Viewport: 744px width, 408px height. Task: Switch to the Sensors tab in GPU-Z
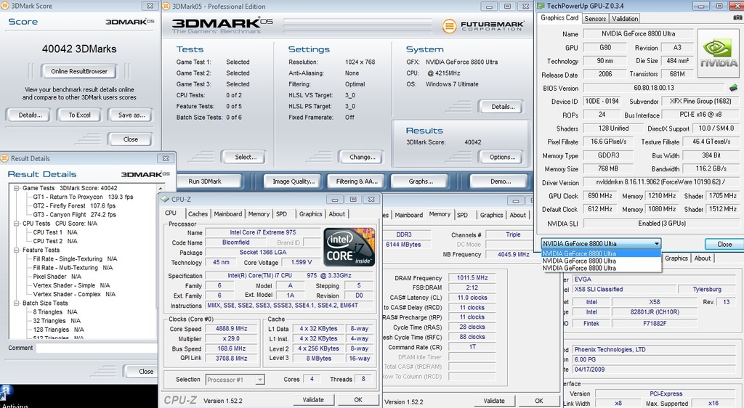coord(595,18)
